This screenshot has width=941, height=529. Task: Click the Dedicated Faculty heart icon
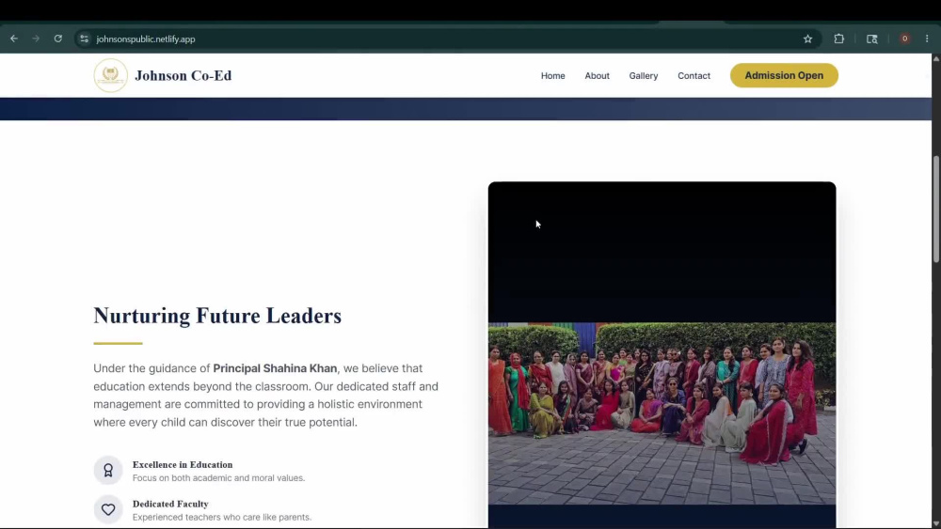(108, 509)
